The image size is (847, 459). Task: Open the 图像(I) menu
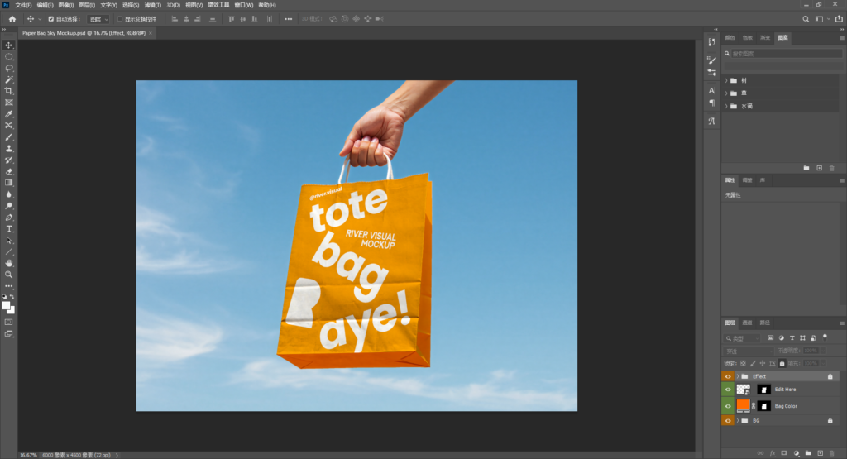coord(66,5)
